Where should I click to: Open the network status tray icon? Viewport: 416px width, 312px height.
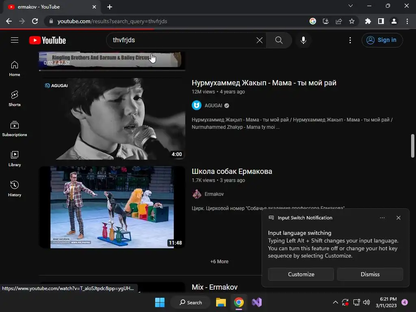tap(356, 302)
